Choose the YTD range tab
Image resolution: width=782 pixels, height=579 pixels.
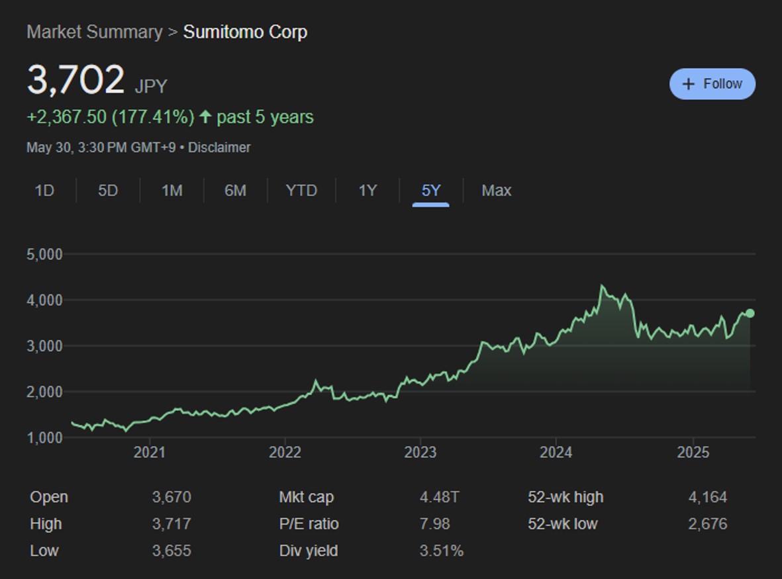[x=301, y=191]
